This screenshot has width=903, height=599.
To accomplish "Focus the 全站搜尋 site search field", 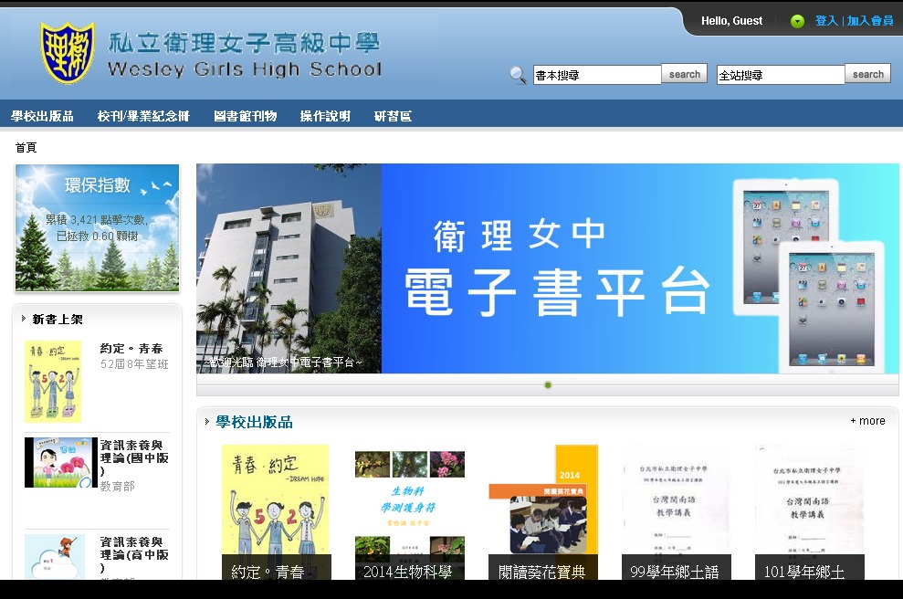I will pyautogui.click(x=781, y=75).
